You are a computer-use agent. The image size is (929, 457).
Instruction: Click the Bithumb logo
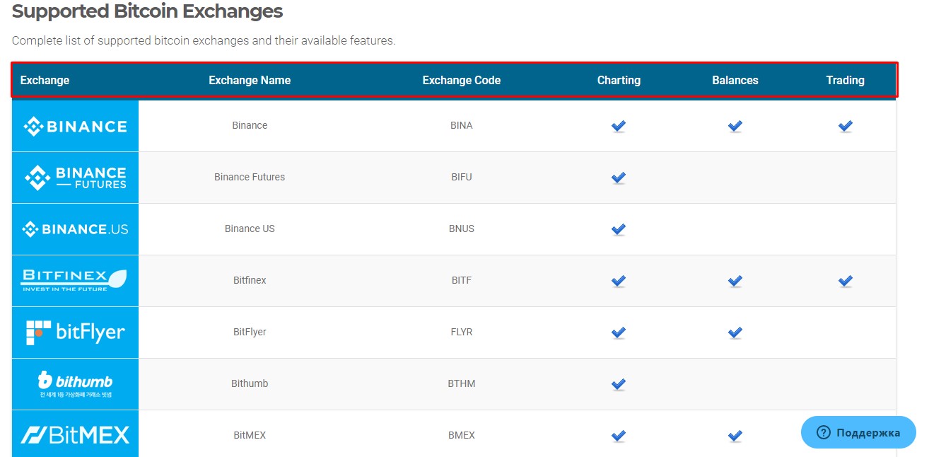pyautogui.click(x=75, y=384)
